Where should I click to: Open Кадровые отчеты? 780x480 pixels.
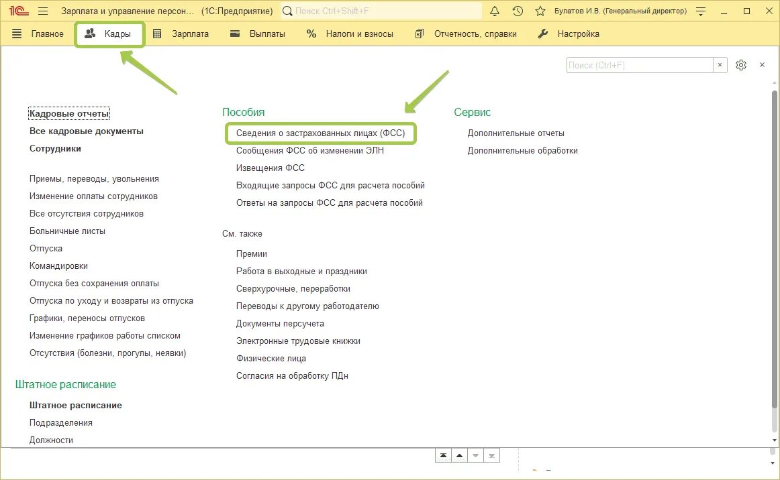tap(68, 113)
